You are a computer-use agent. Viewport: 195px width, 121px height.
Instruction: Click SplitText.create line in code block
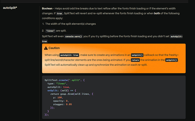pyautogui.click(x=64, y=80)
